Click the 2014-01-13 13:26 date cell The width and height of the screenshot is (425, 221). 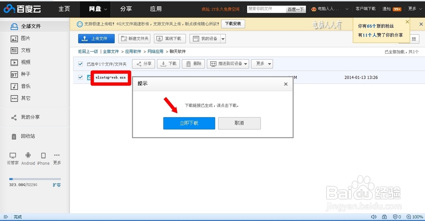(x=361, y=77)
